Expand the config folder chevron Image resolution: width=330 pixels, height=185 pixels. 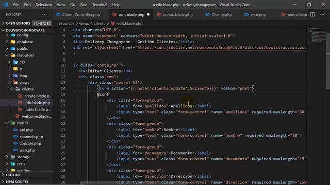(x=7, y=35)
